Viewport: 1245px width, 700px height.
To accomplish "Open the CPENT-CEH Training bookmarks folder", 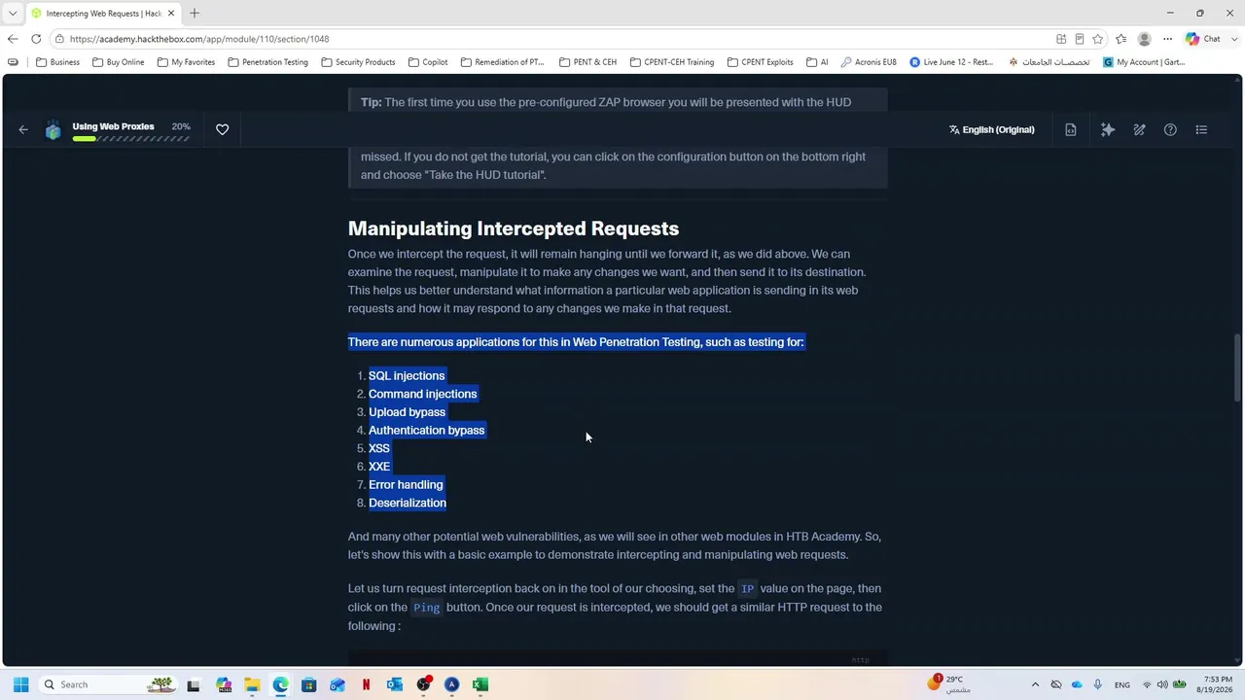I will point(671,62).
